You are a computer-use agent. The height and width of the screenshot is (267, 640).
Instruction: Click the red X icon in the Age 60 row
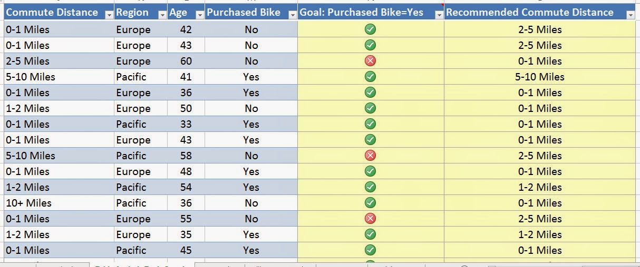(371, 61)
